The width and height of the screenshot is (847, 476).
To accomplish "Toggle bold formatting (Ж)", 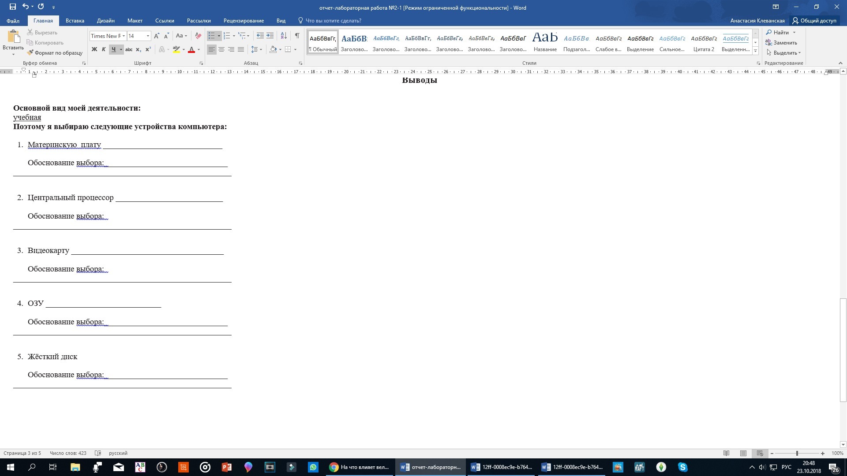I will coord(94,49).
